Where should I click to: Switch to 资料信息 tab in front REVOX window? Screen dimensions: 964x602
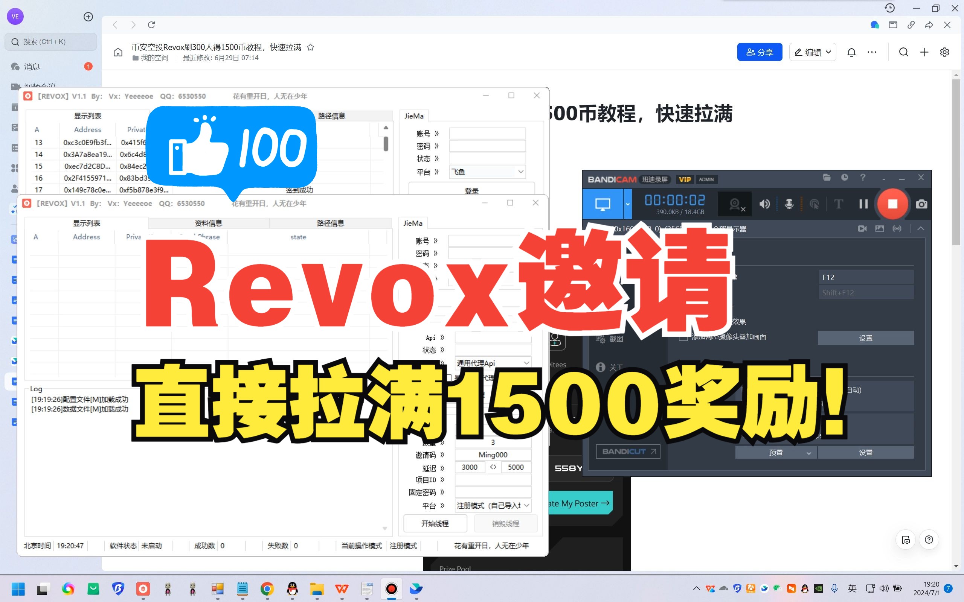pos(208,223)
